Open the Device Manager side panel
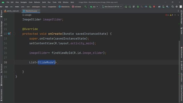The width and height of the screenshot is (183, 103). point(182,17)
